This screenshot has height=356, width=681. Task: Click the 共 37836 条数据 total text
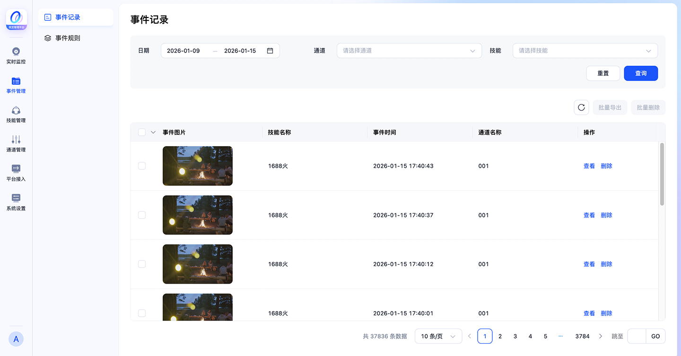[385, 336]
